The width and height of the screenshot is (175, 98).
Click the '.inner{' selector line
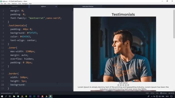coord(13,48)
